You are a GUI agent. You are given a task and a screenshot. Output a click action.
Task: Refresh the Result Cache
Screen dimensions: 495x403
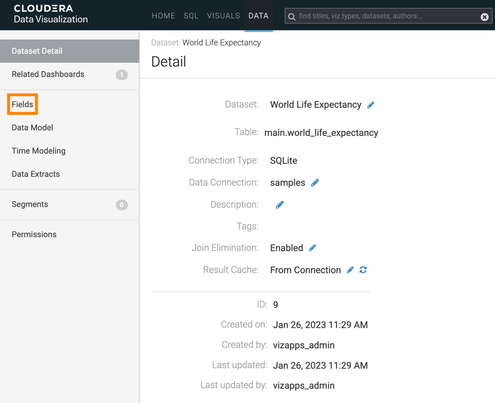pos(363,270)
